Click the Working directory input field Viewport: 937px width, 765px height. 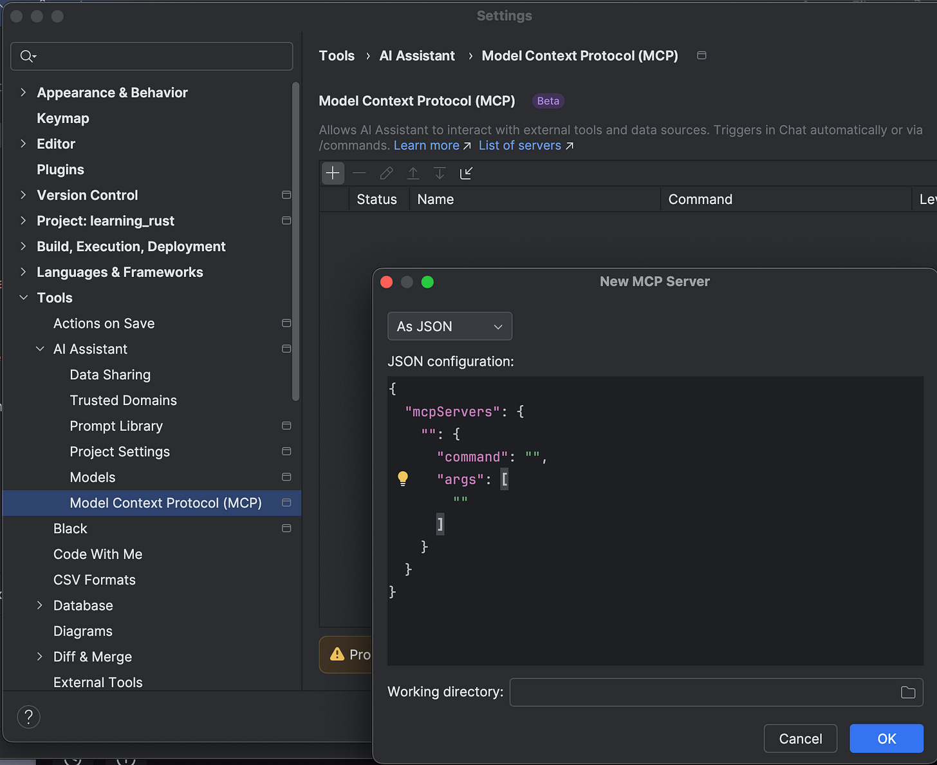point(704,692)
